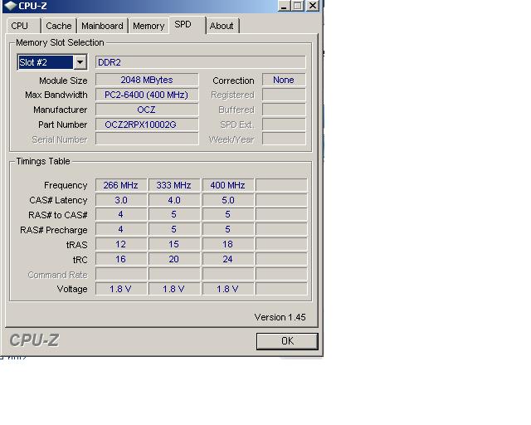
Task: Click the CAS# Latency row label
Action: pyautogui.click(x=58, y=200)
